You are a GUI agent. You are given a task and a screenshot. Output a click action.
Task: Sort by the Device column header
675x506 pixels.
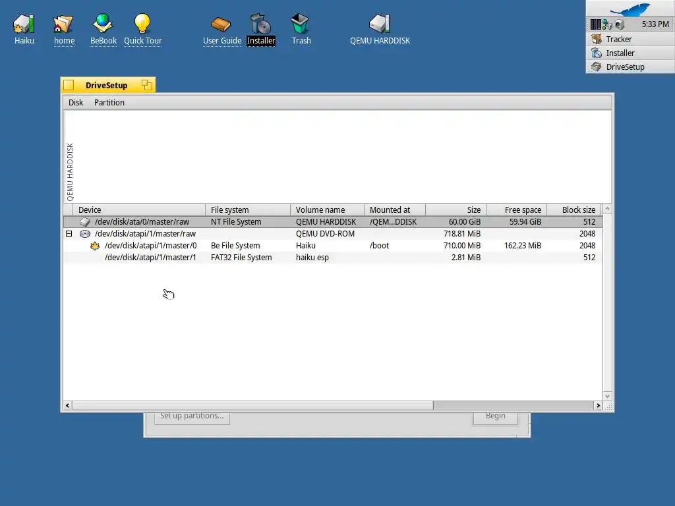138,210
